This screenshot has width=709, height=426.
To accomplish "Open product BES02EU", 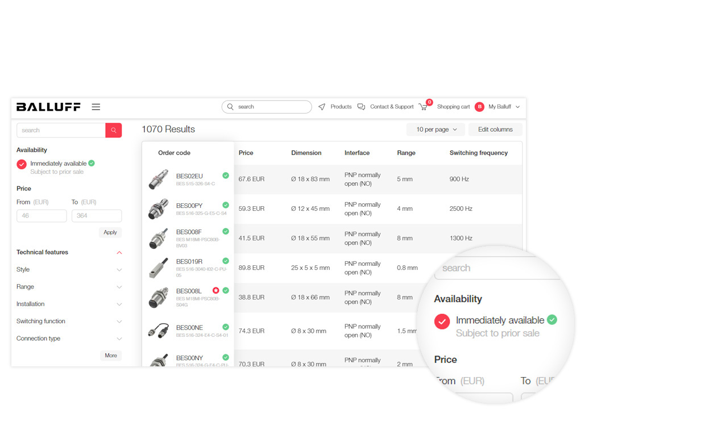I will [189, 176].
